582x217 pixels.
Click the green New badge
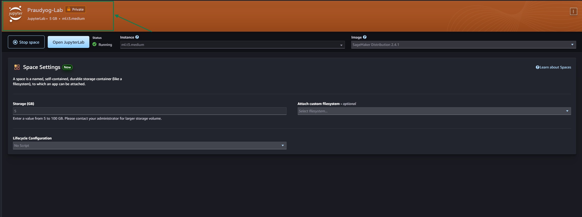[67, 67]
